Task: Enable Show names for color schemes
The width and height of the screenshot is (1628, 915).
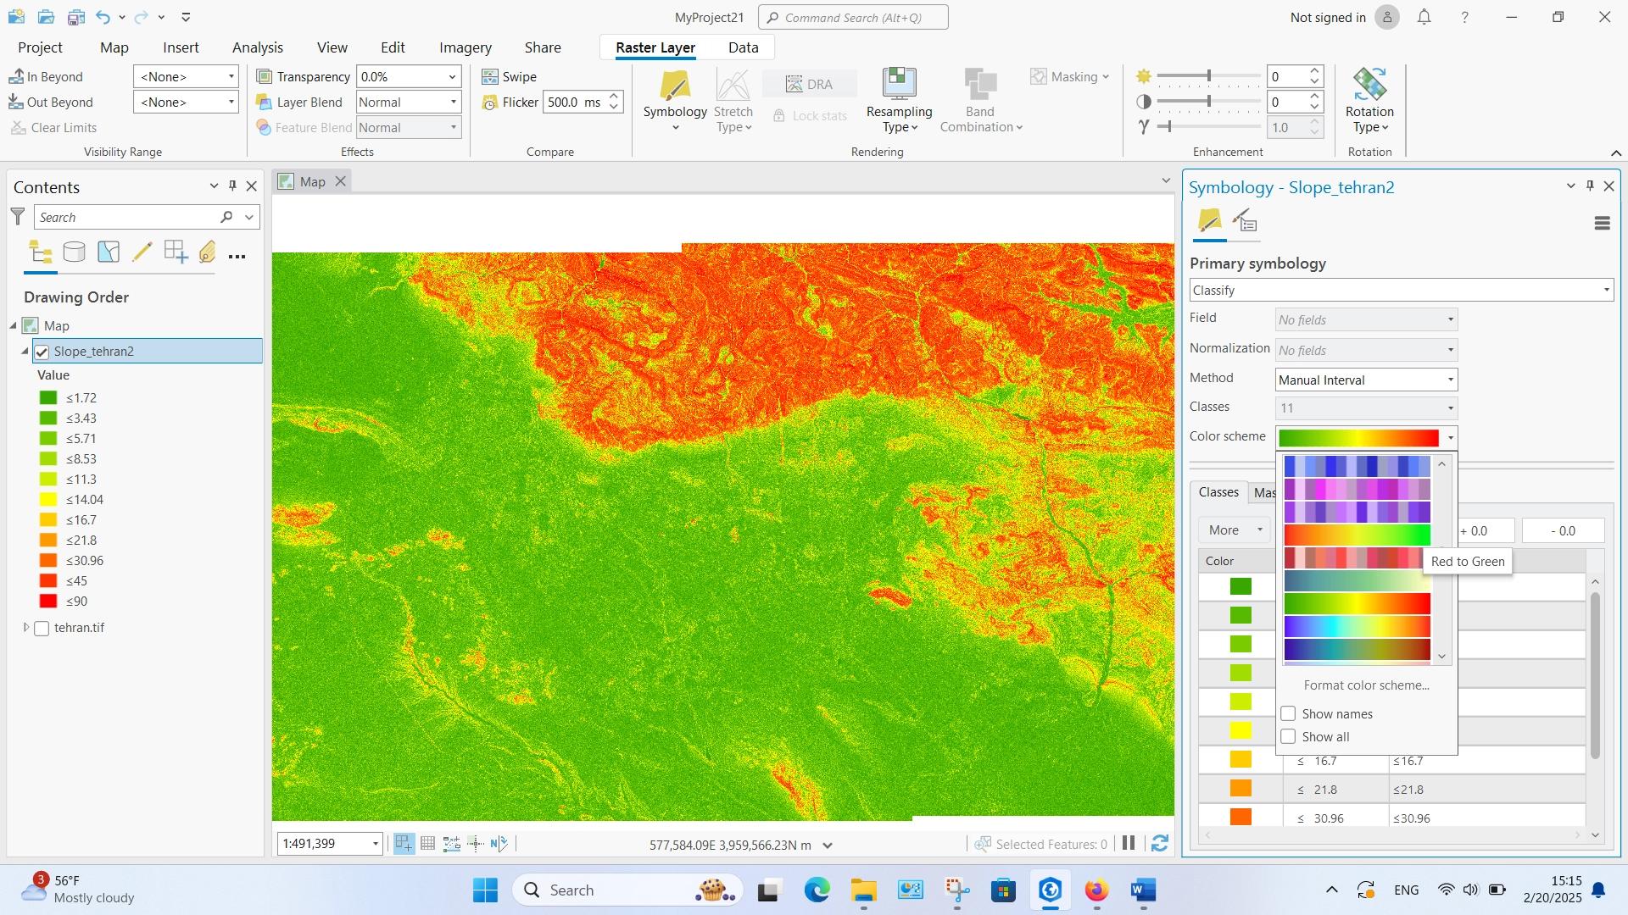Action: [x=1289, y=713]
